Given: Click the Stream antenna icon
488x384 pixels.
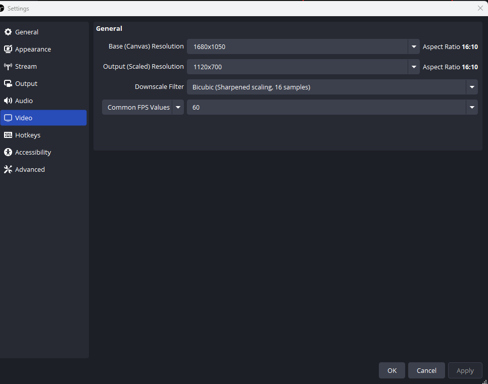Looking at the screenshot, I should (x=8, y=67).
